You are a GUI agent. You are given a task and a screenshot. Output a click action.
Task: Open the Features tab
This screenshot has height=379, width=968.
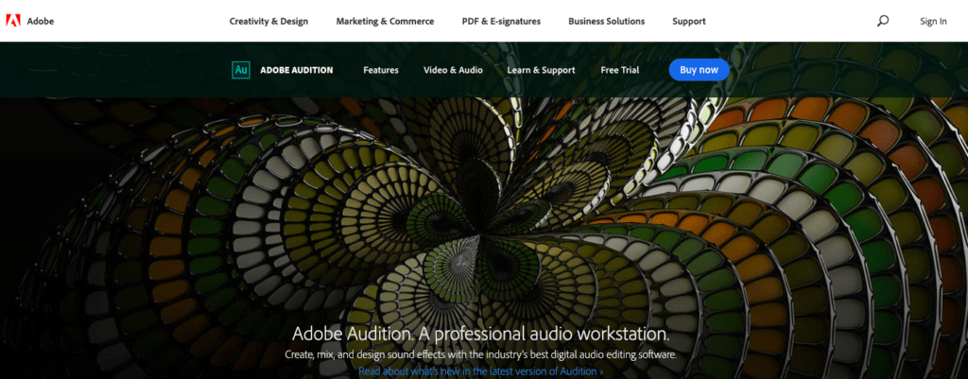click(381, 70)
